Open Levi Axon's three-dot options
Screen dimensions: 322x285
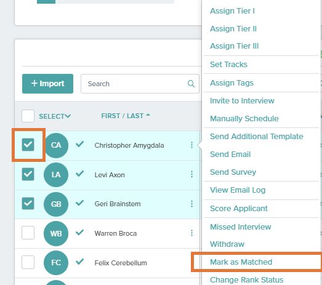click(x=191, y=174)
